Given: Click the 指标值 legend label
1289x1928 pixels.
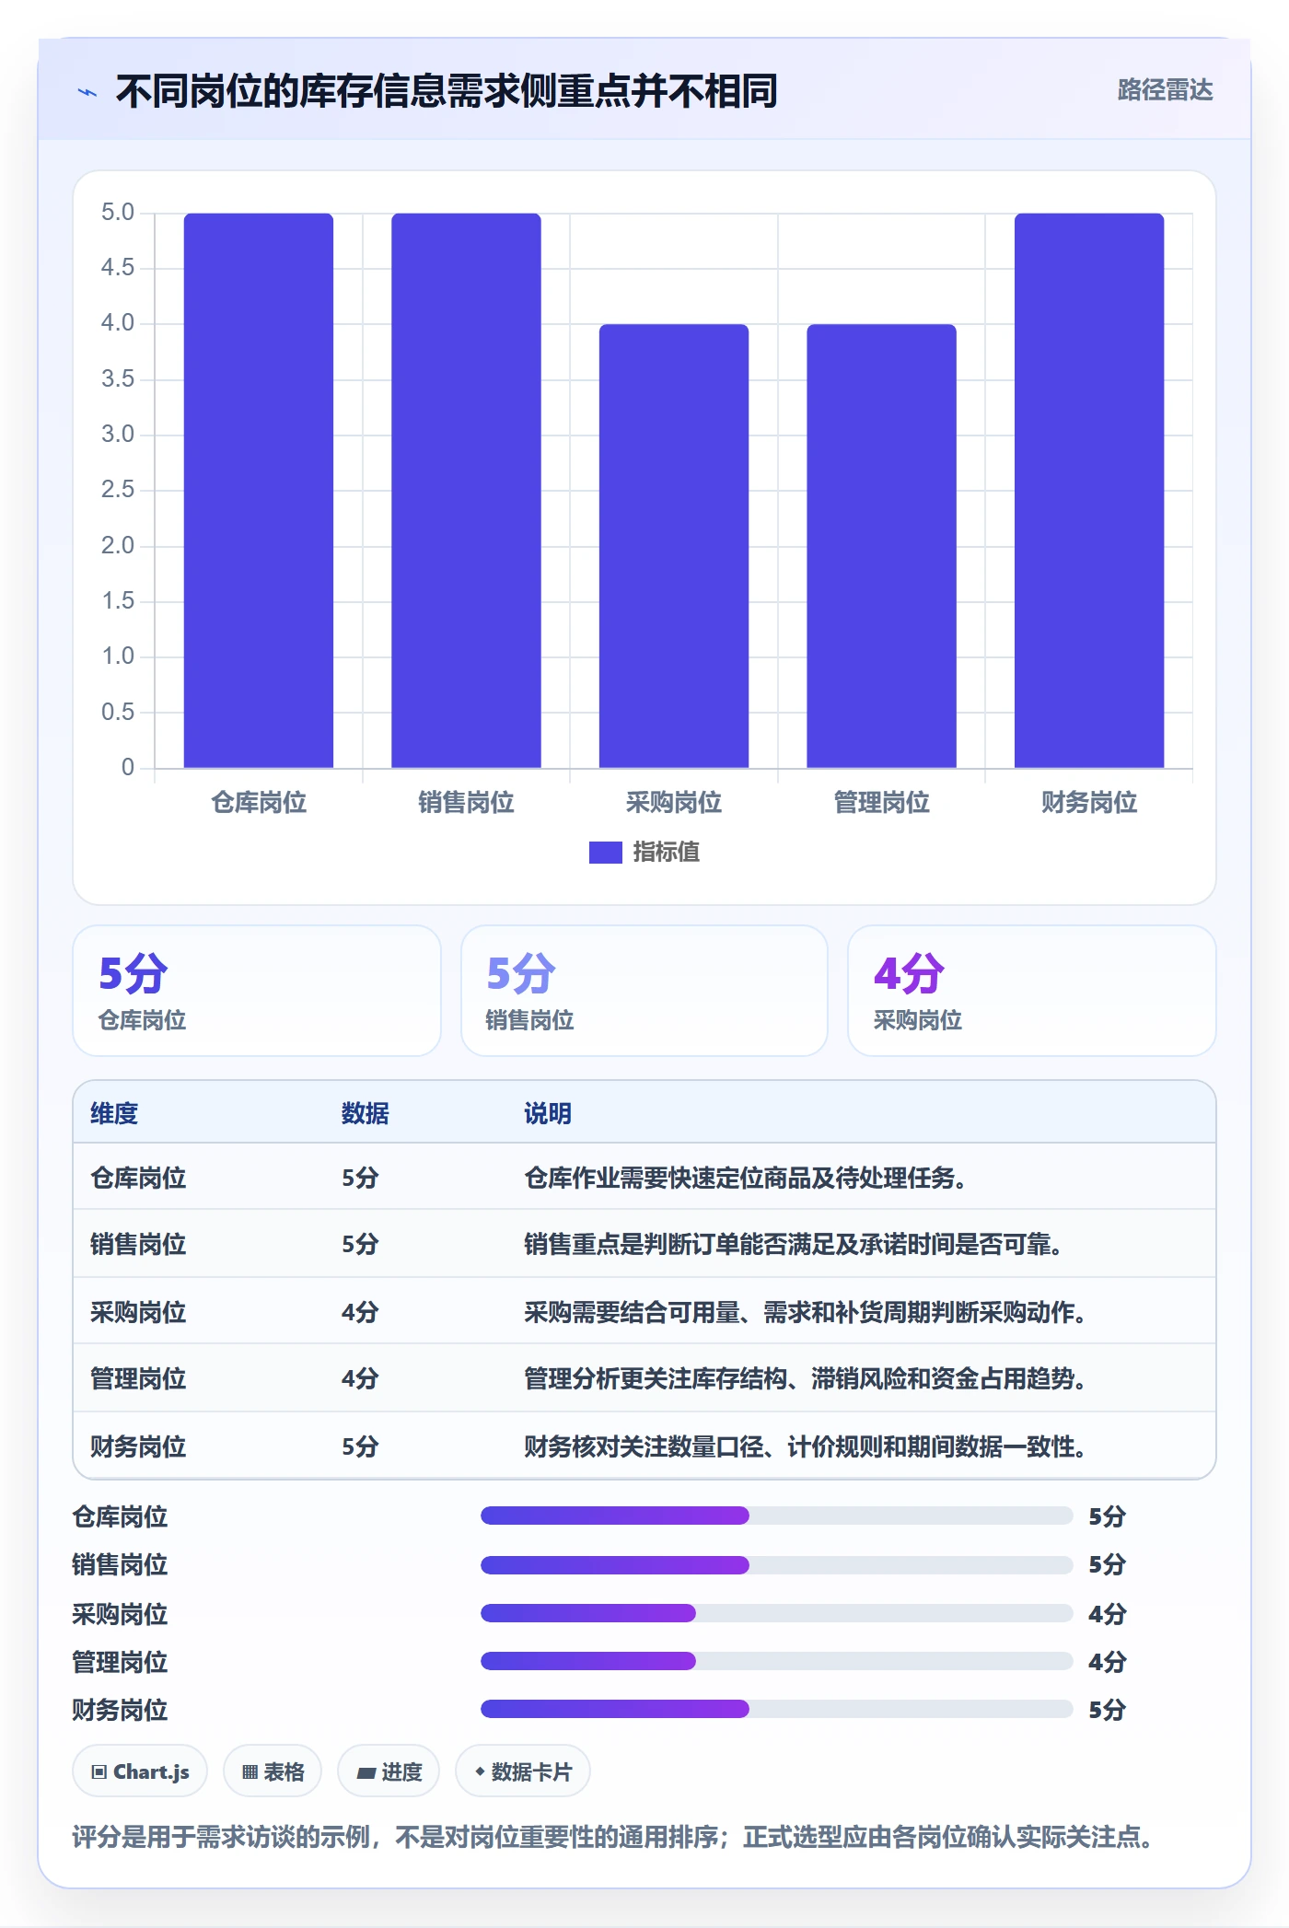Looking at the screenshot, I should (666, 853).
